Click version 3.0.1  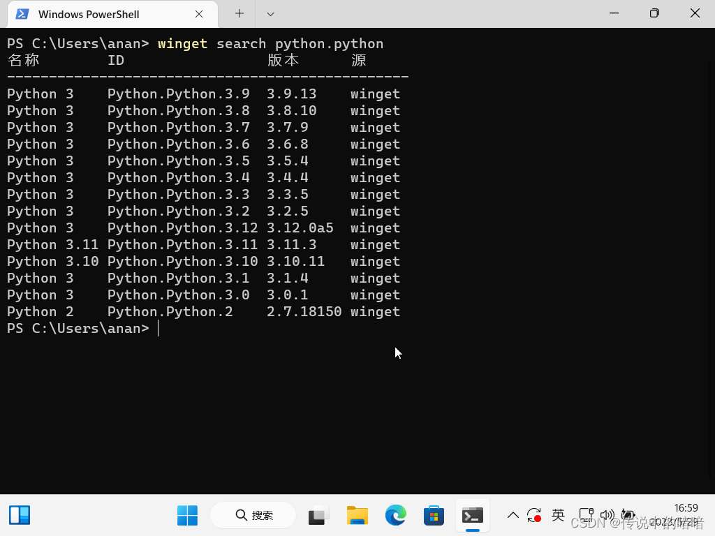pyautogui.click(x=287, y=295)
